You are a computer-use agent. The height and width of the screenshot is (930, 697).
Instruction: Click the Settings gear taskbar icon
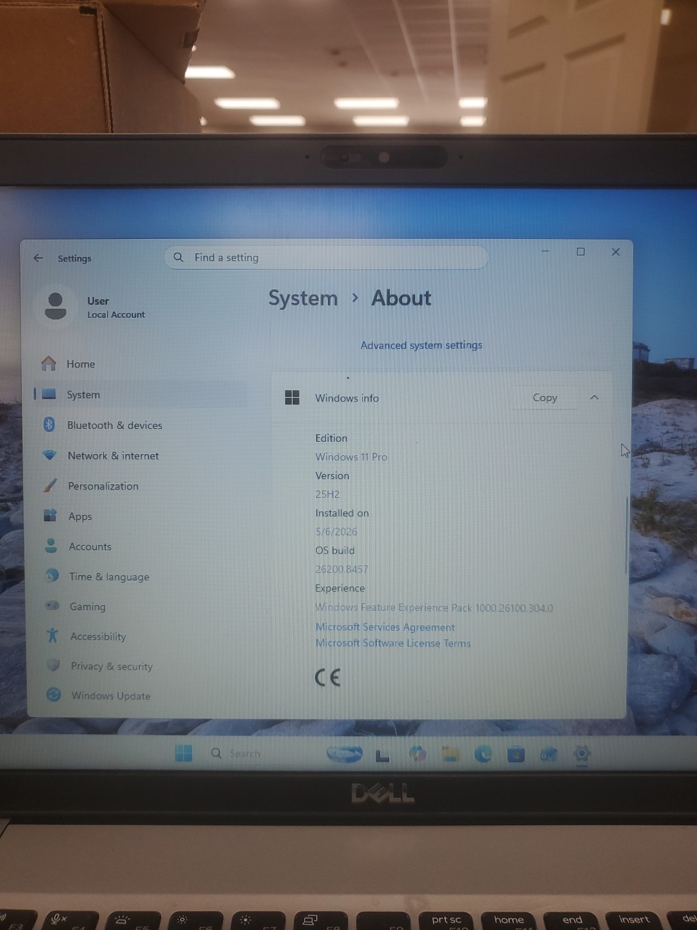coord(581,753)
